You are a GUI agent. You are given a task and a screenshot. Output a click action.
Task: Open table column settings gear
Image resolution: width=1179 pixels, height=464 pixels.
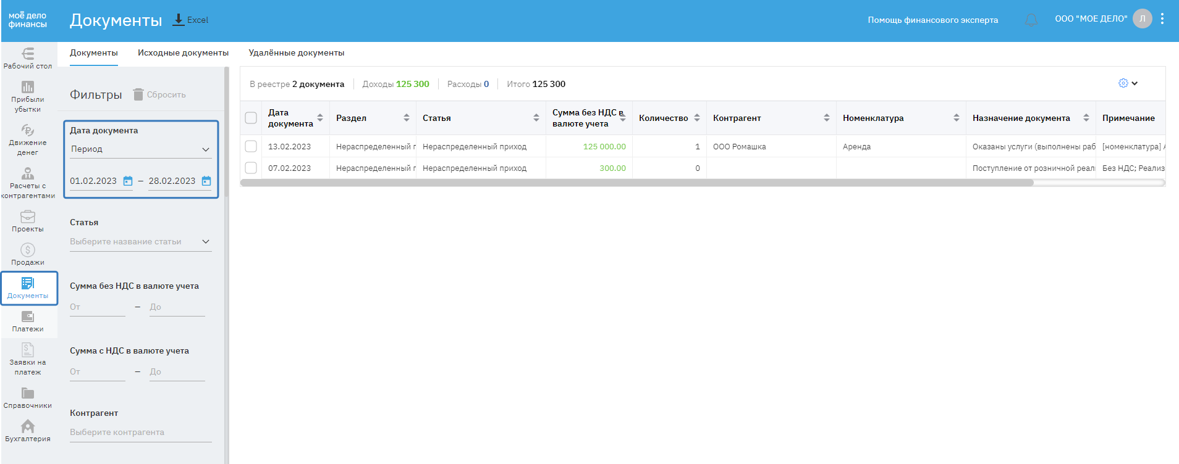point(1123,83)
